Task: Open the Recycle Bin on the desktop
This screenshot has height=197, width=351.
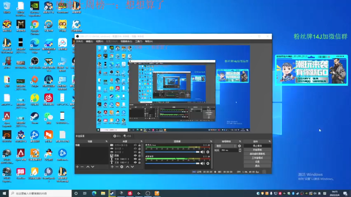Action: [x=7, y=7]
